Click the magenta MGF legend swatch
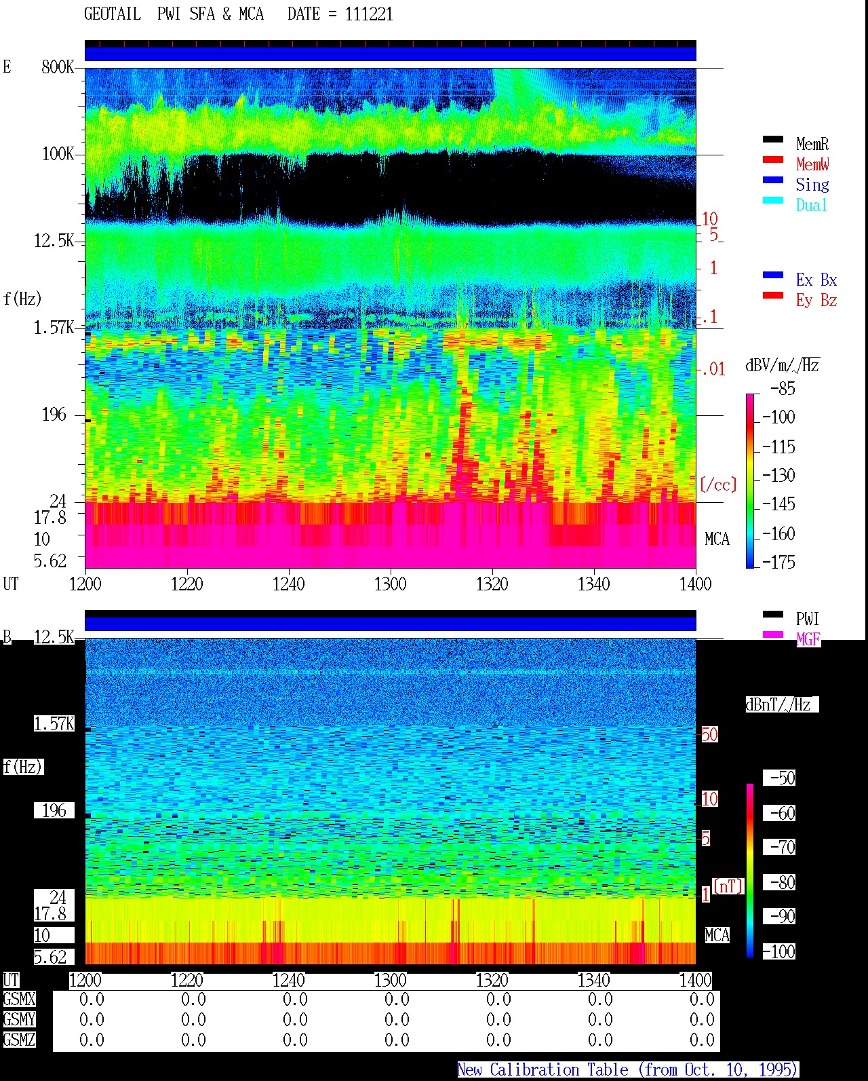The image size is (868, 1081). pos(773,634)
